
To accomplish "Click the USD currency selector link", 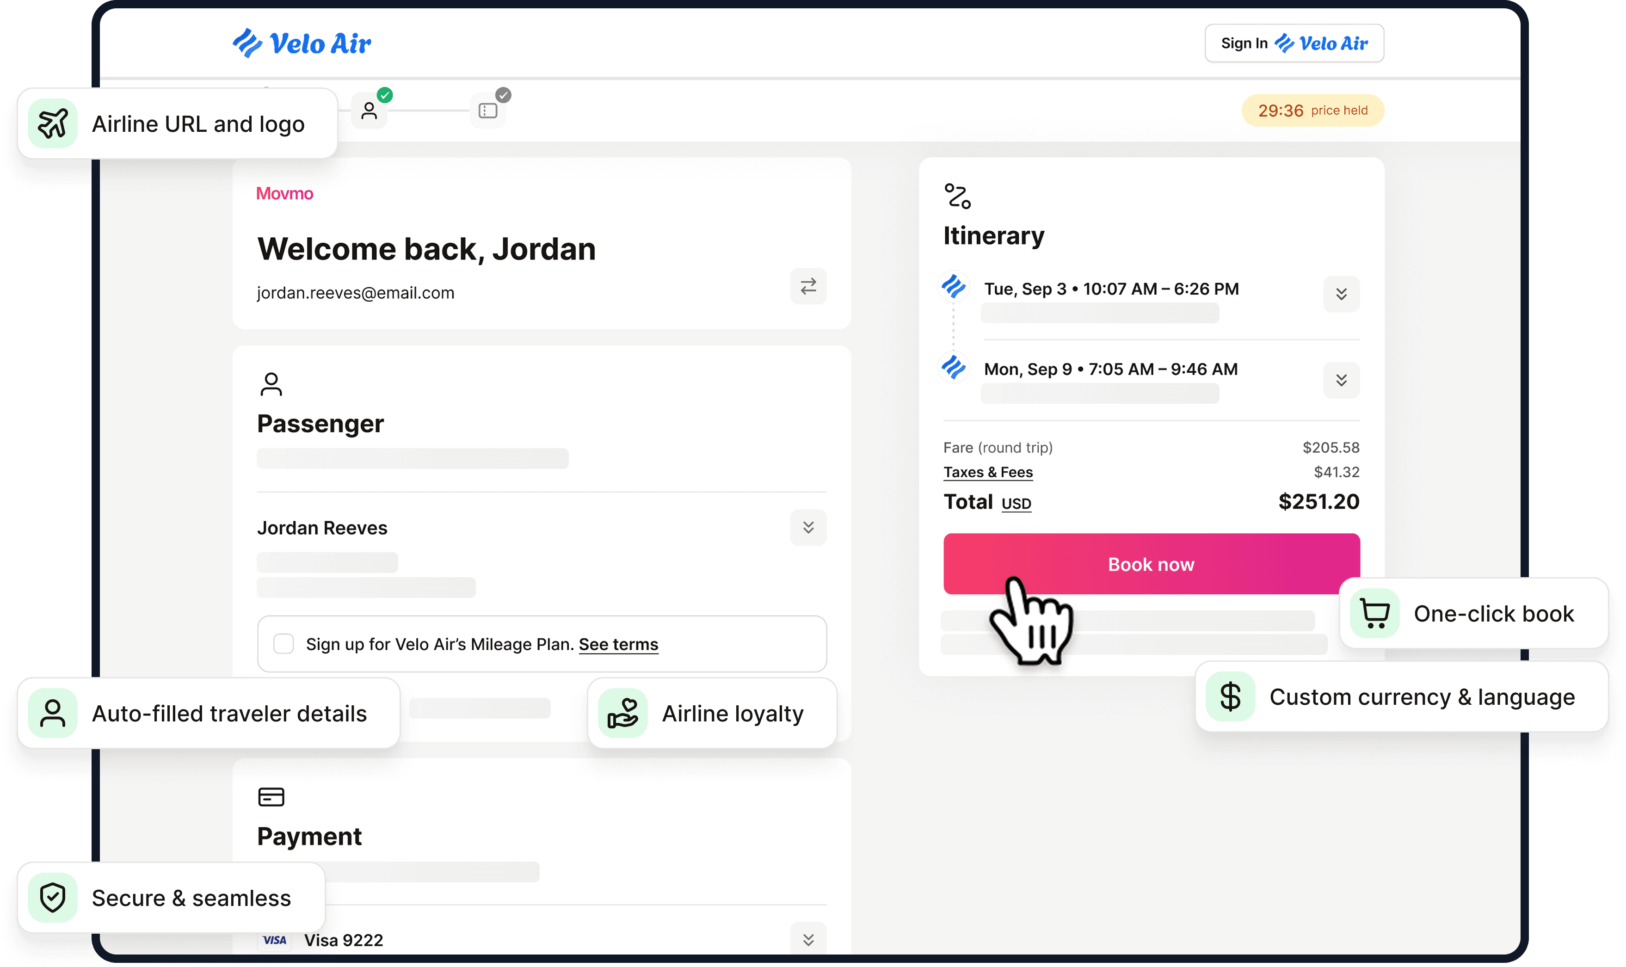I will click(1016, 504).
